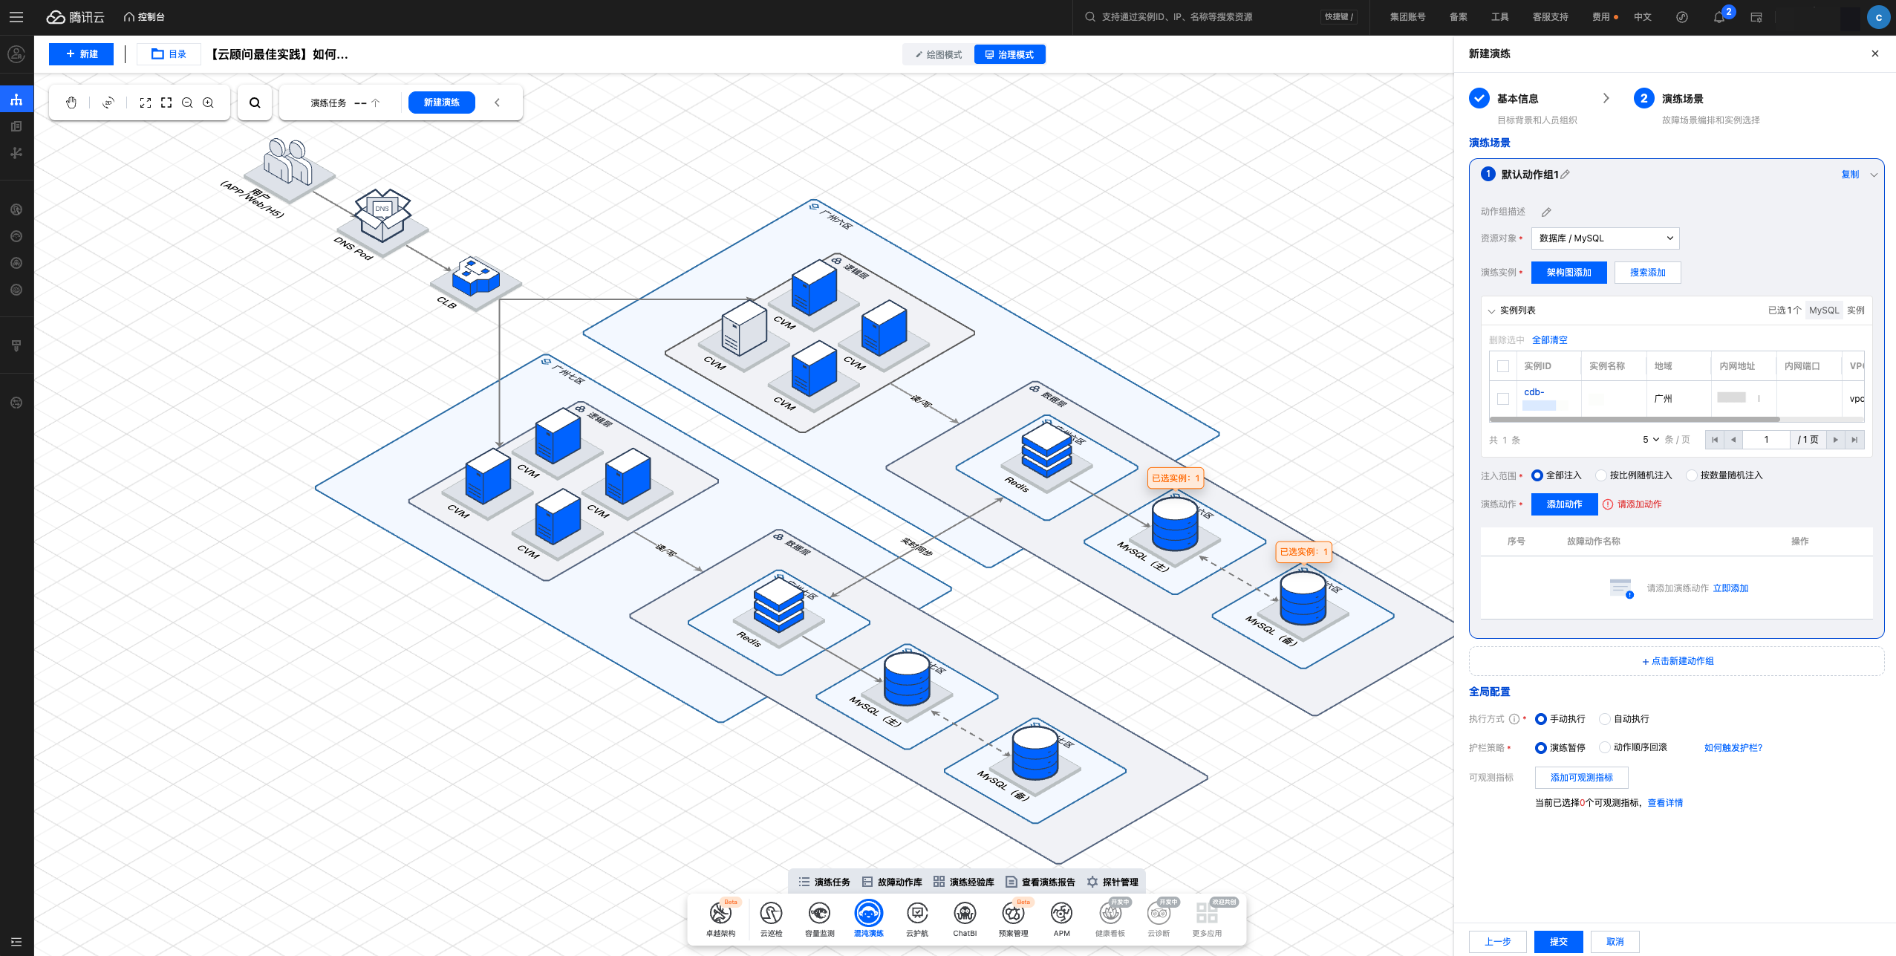
Task: Choose 自动执行 execution mode
Action: click(x=1605, y=719)
